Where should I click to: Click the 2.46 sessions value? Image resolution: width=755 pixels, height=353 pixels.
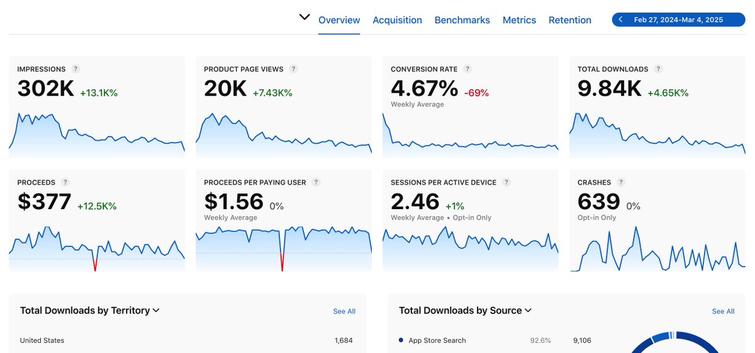coord(415,202)
